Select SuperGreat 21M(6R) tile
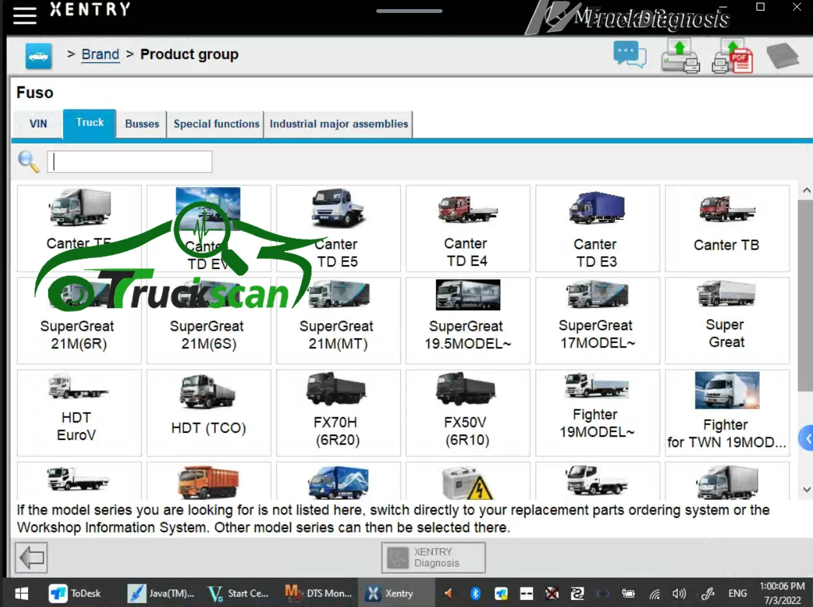This screenshot has width=813, height=607. click(79, 320)
